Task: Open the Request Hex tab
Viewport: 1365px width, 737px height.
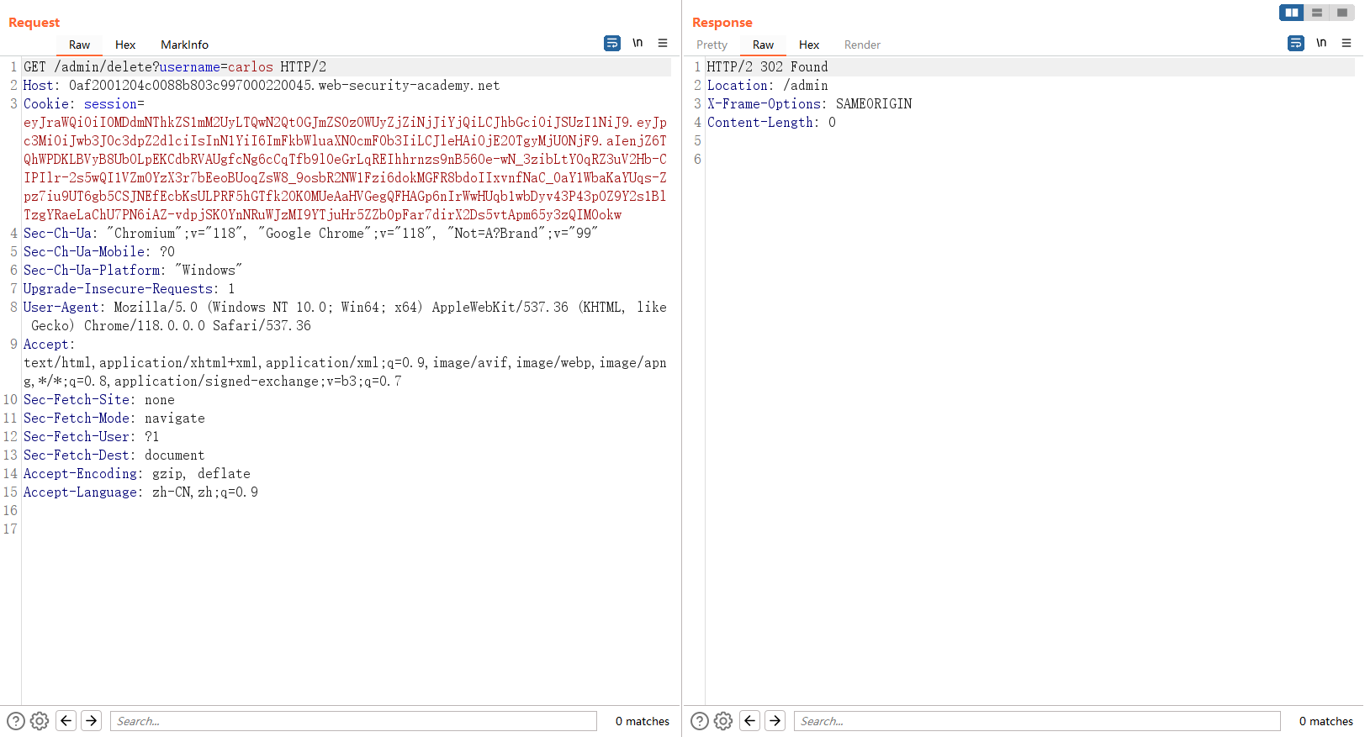Action: (125, 45)
